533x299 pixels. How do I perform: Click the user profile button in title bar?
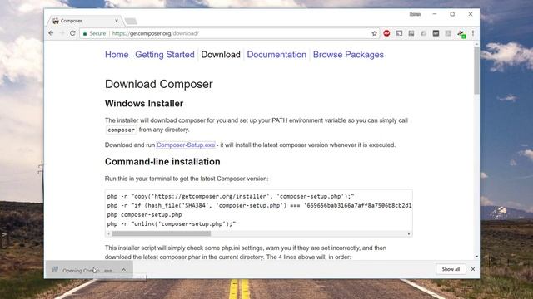pyautogui.click(x=415, y=14)
